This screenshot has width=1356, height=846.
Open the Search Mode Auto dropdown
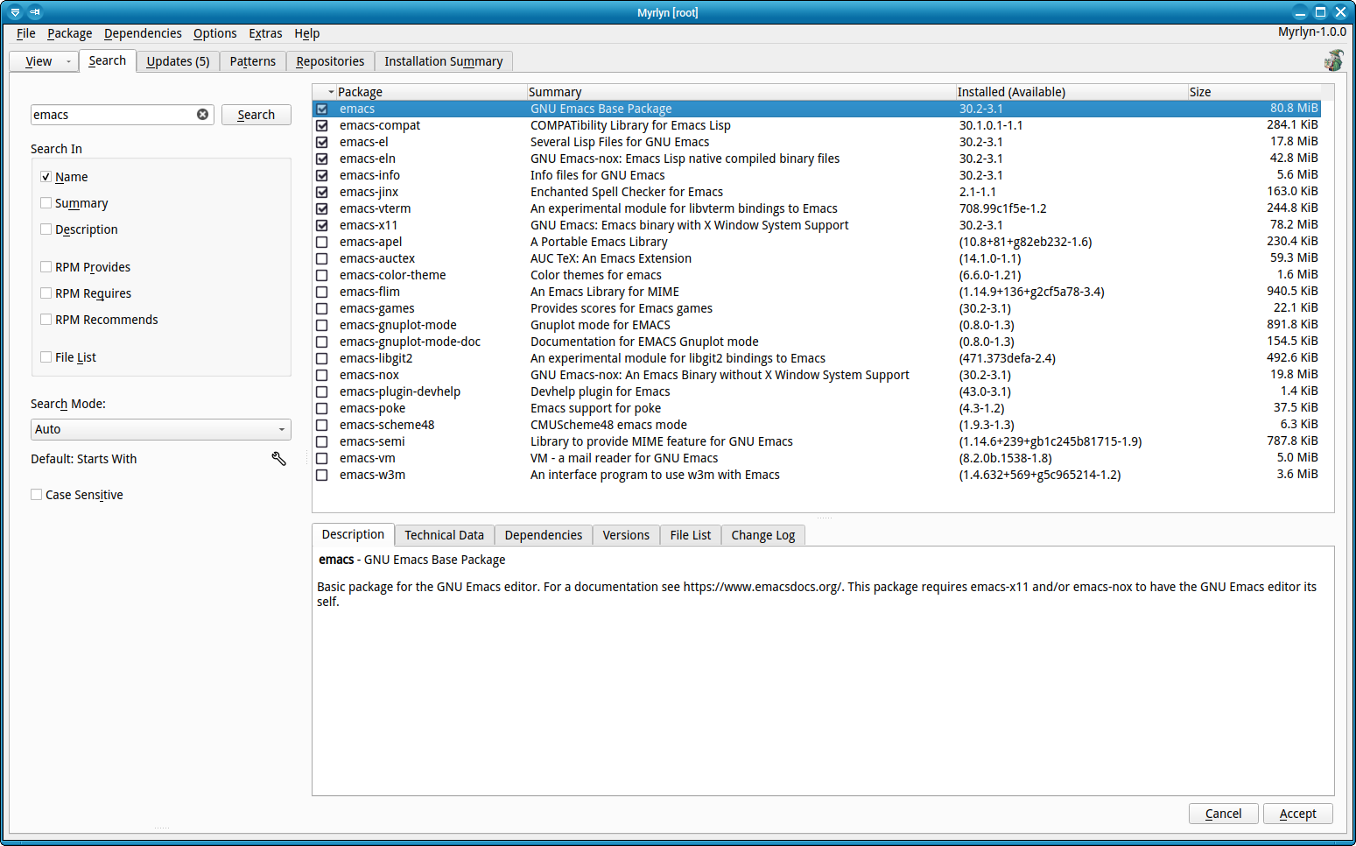tap(160, 429)
